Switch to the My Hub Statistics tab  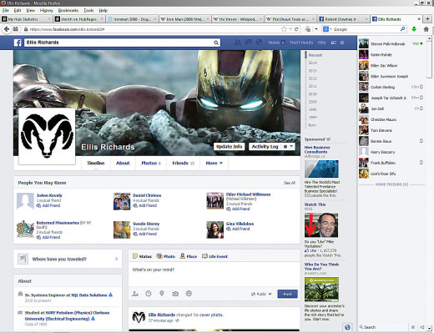coord(26,19)
